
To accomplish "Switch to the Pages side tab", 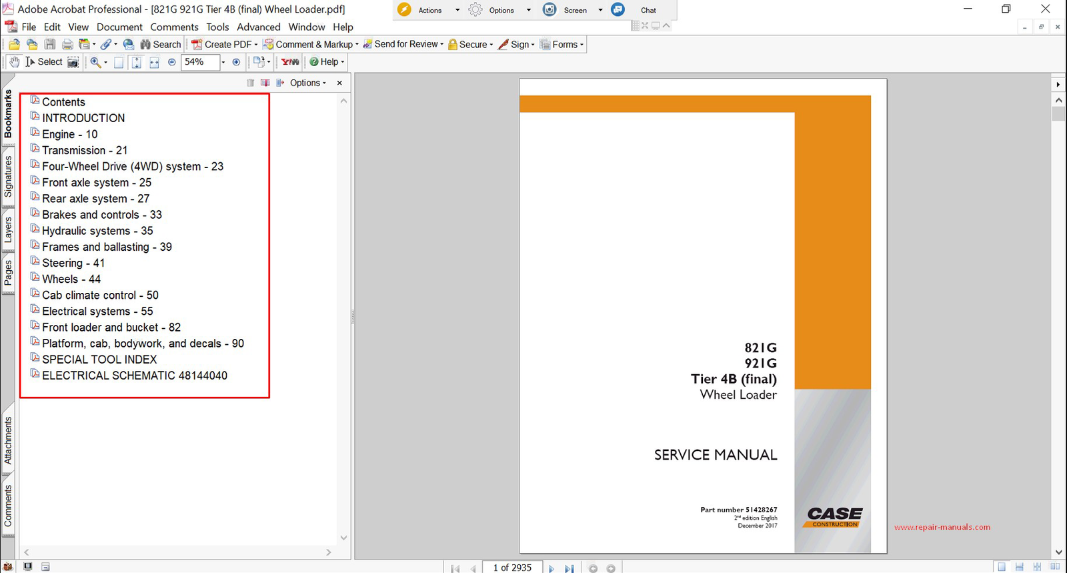I will [x=8, y=273].
